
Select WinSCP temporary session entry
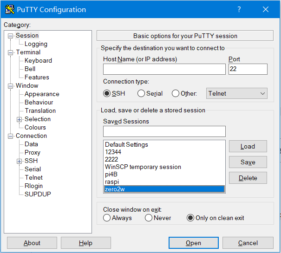pos(164,167)
